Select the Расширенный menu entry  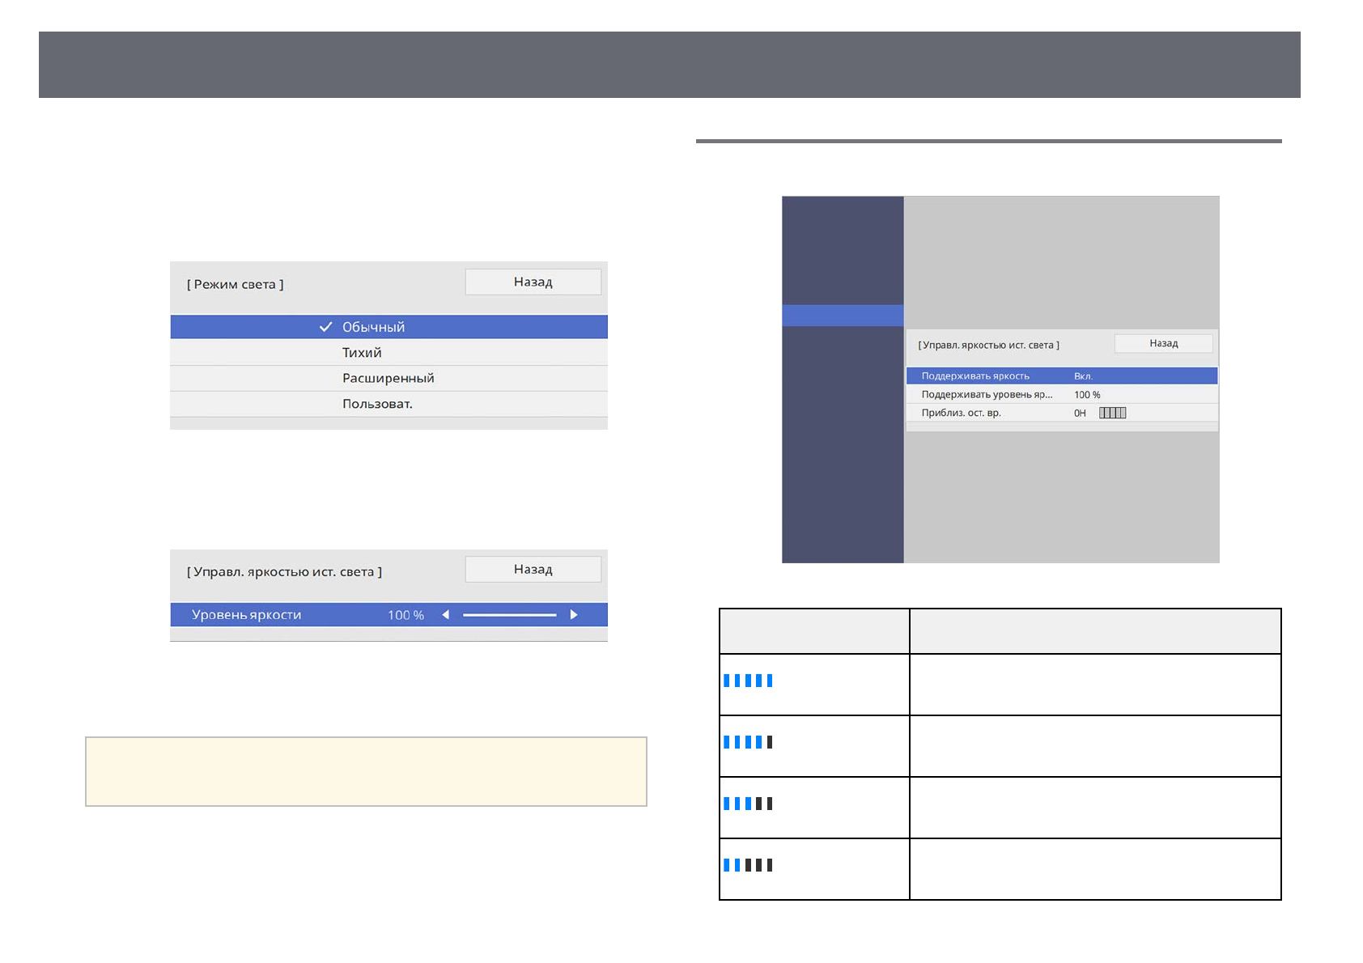[x=388, y=378]
